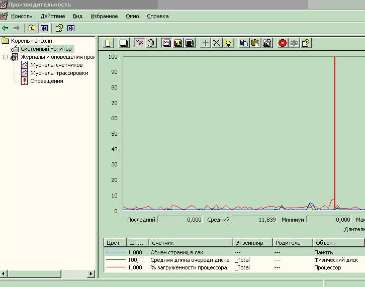Open console help via the question-mark toolbar icon

(x=59, y=28)
